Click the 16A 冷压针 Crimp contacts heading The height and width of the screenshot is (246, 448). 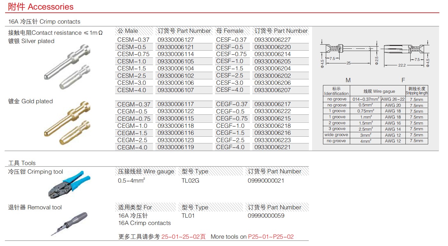tap(44, 22)
